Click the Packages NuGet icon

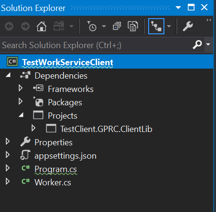tap(38, 101)
